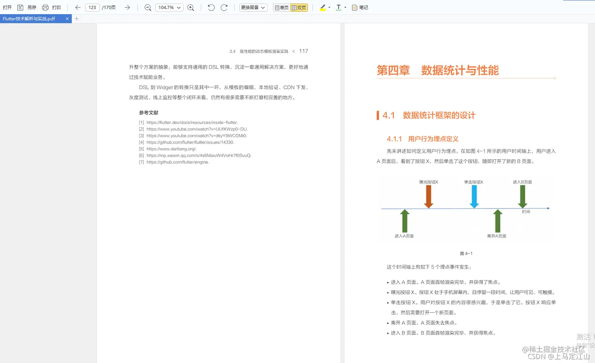Switch to 双页 double page view
Screen dimensions: 595x363
click(299, 7)
